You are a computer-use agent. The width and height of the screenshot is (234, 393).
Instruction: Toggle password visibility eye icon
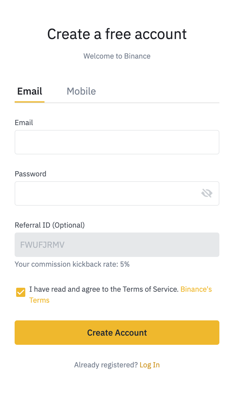(207, 193)
